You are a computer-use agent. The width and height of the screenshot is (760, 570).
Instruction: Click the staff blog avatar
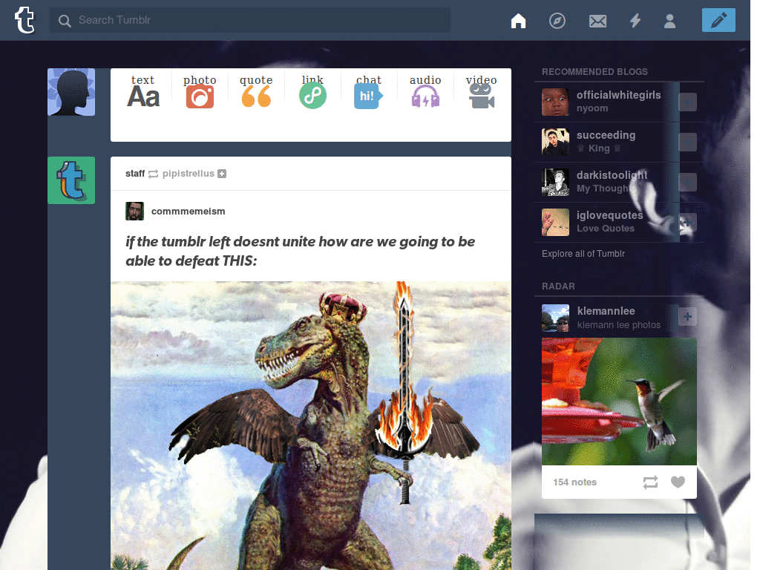pos(71,180)
